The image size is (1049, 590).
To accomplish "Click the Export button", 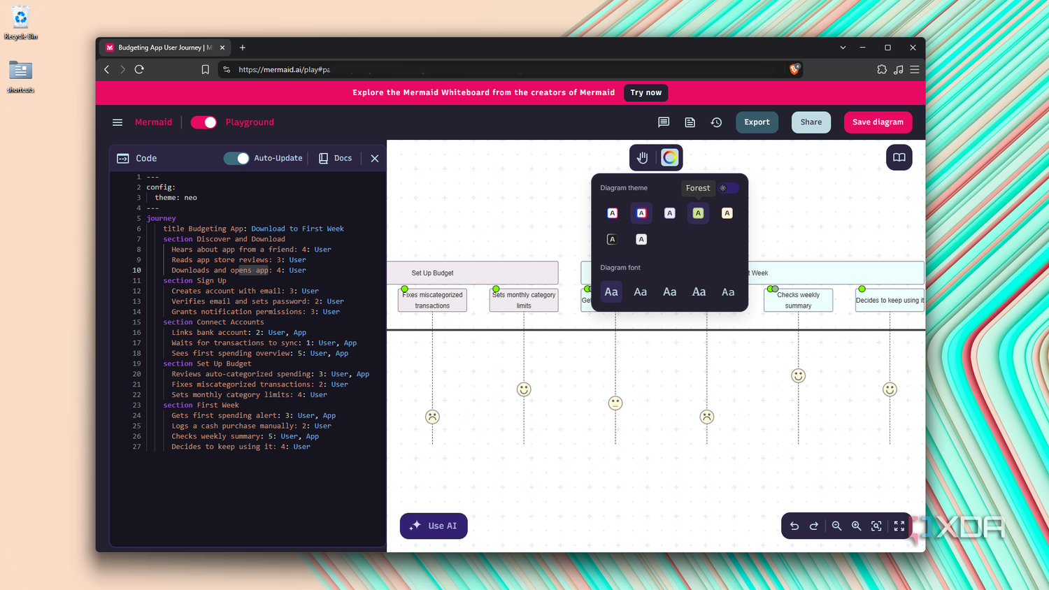I will (757, 122).
